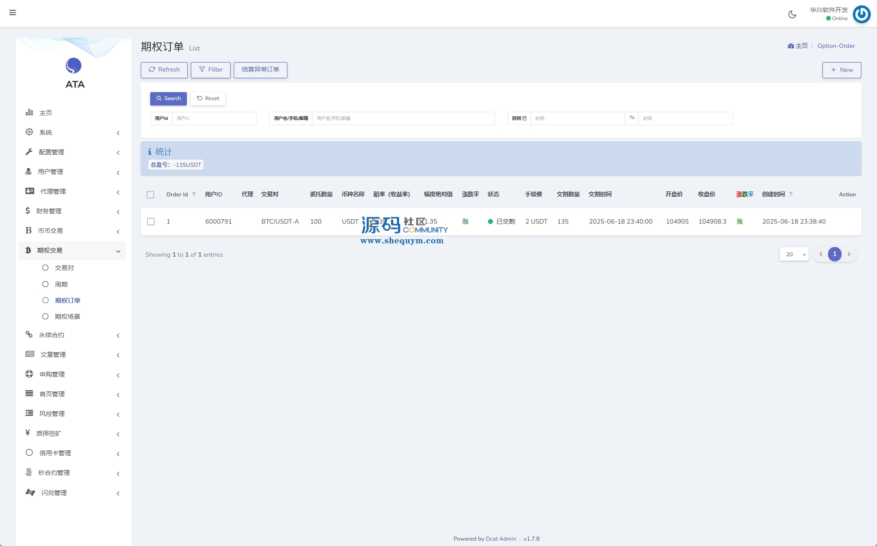Click the 结算异常订单 button

(x=260, y=70)
